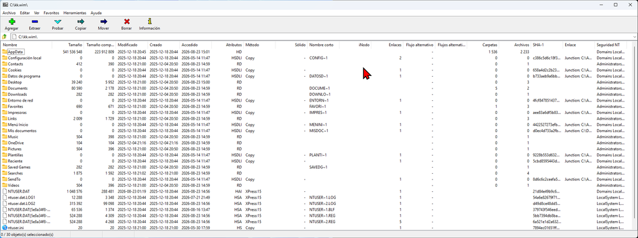
Task: Select the AppData folder icon
Action: point(4,52)
